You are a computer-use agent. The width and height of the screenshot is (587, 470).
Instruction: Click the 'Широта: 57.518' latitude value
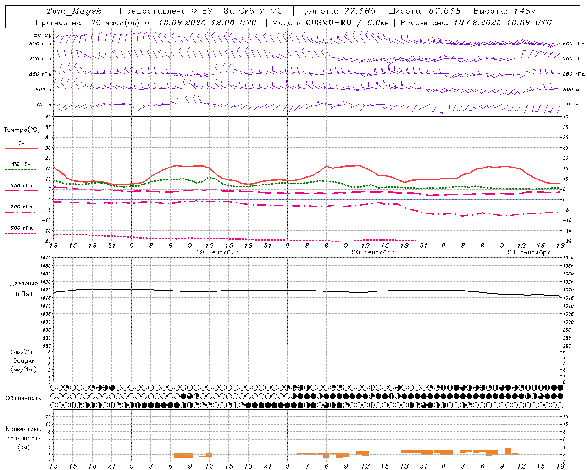(x=424, y=11)
